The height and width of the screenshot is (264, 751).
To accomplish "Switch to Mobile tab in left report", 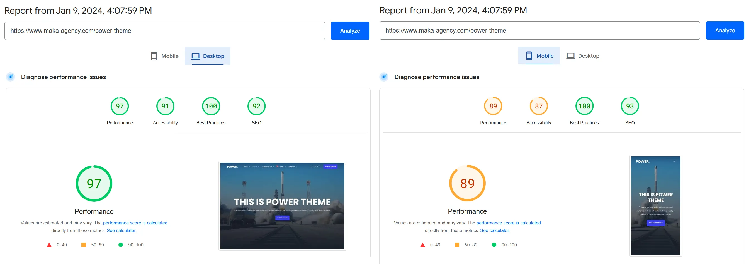I will [165, 56].
